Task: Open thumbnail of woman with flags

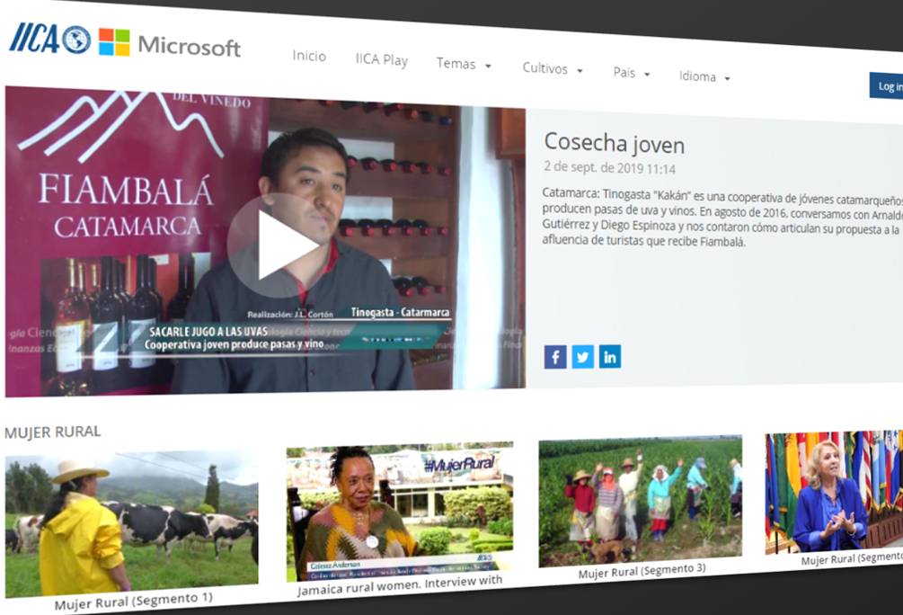Action: [834, 492]
